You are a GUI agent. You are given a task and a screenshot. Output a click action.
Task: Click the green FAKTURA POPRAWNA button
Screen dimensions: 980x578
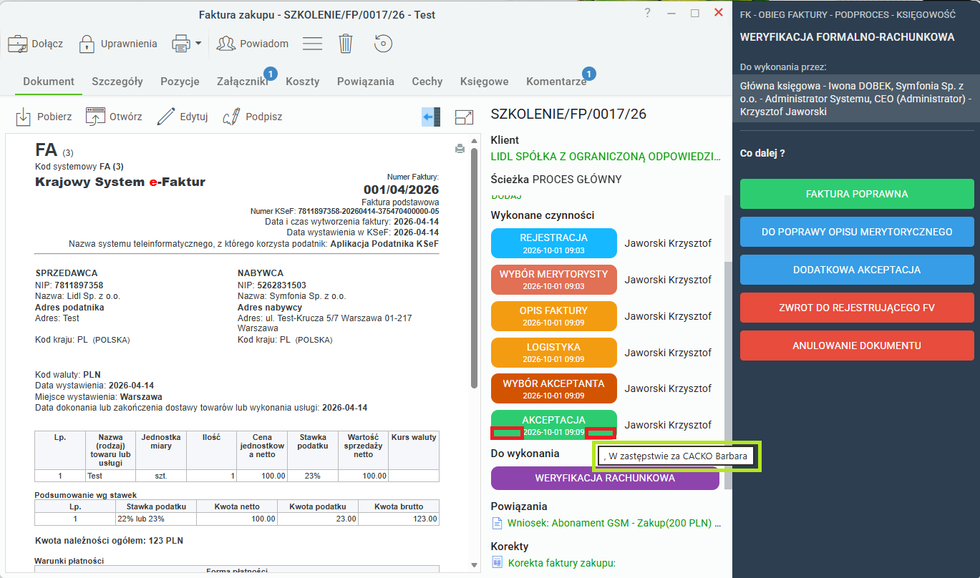point(857,194)
